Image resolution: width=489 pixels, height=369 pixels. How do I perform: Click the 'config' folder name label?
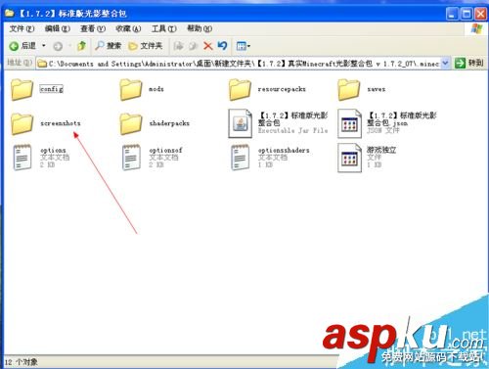point(52,89)
